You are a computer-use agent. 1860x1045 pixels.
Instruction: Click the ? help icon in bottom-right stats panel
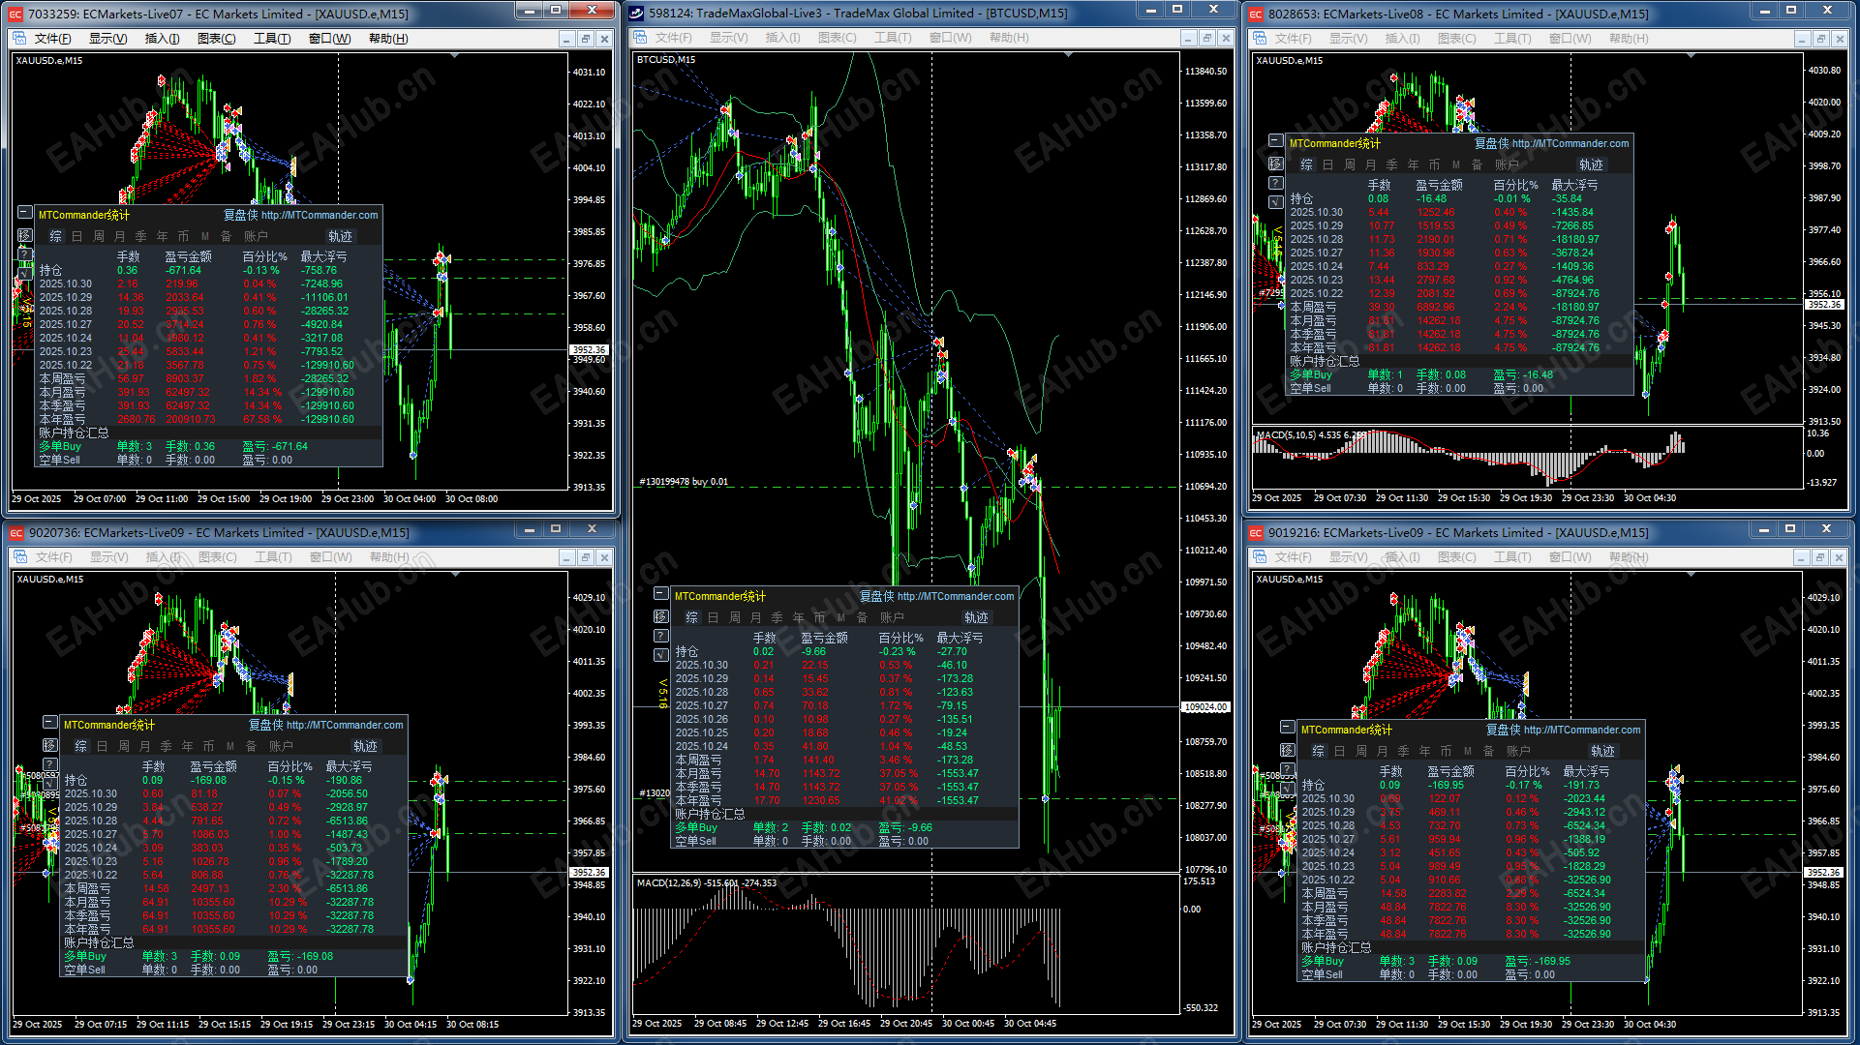click(x=1288, y=769)
